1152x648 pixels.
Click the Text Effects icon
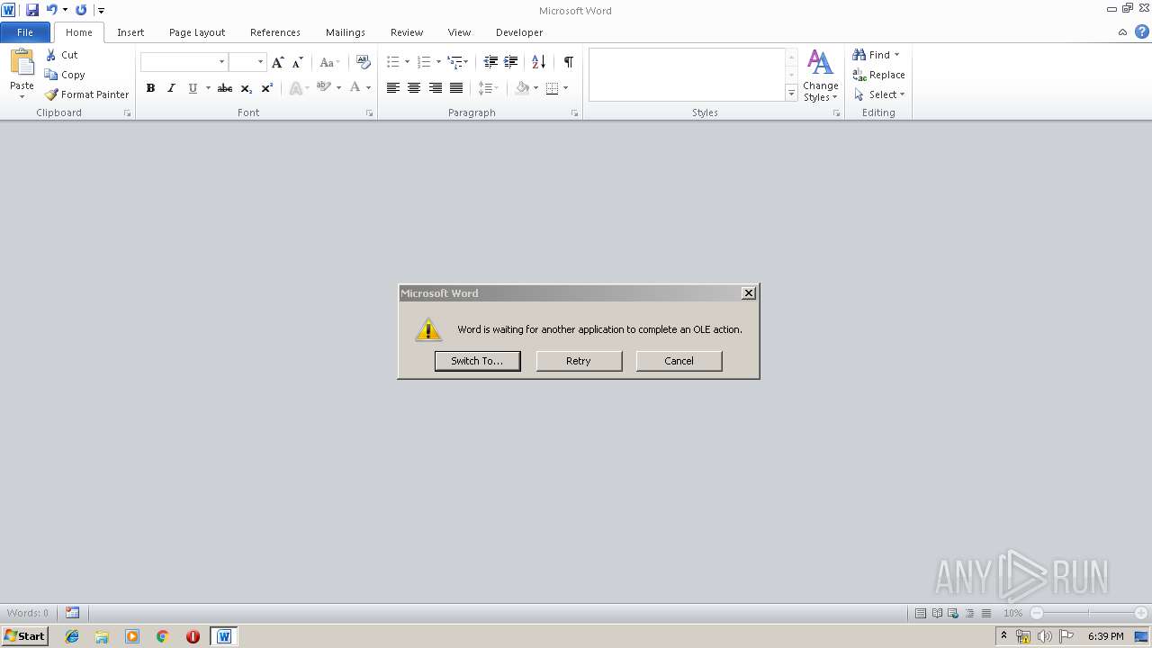tap(295, 88)
